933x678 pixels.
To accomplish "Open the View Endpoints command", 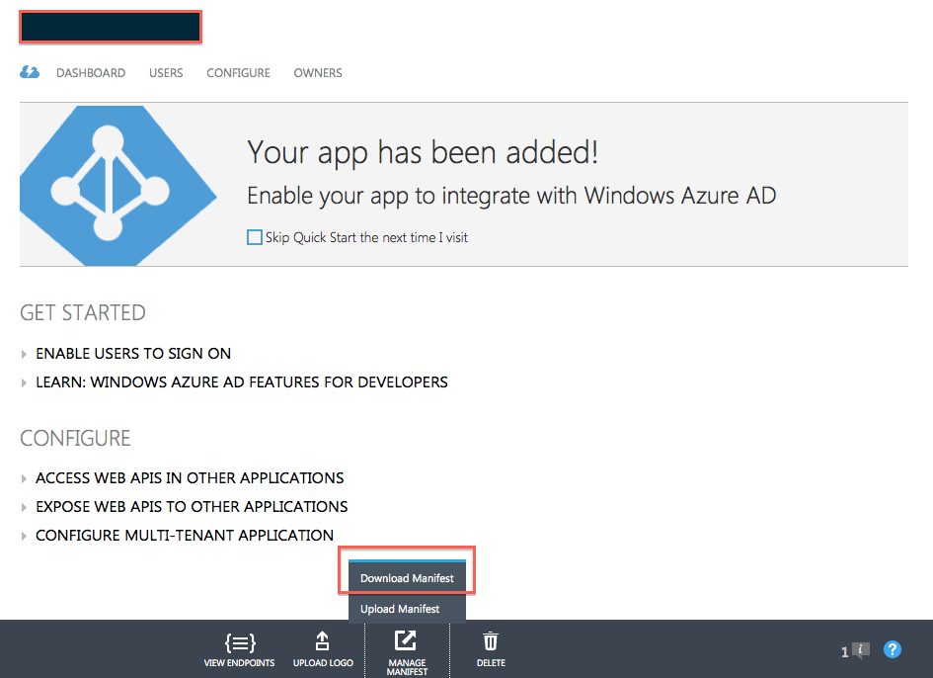I will coord(239,649).
